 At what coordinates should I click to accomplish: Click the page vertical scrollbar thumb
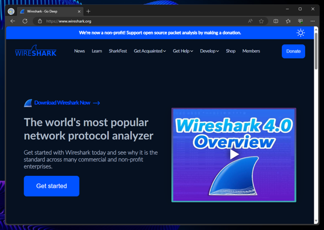(x=316, y=51)
